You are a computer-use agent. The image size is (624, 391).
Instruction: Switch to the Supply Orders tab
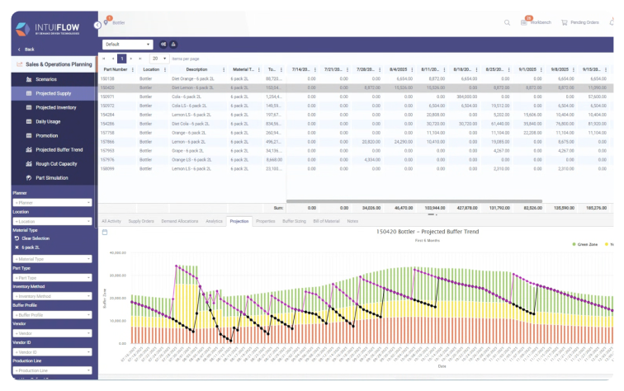141,221
